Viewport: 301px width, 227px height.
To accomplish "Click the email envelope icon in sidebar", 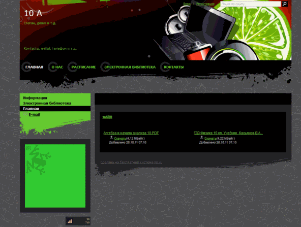I will [x=25, y=114].
